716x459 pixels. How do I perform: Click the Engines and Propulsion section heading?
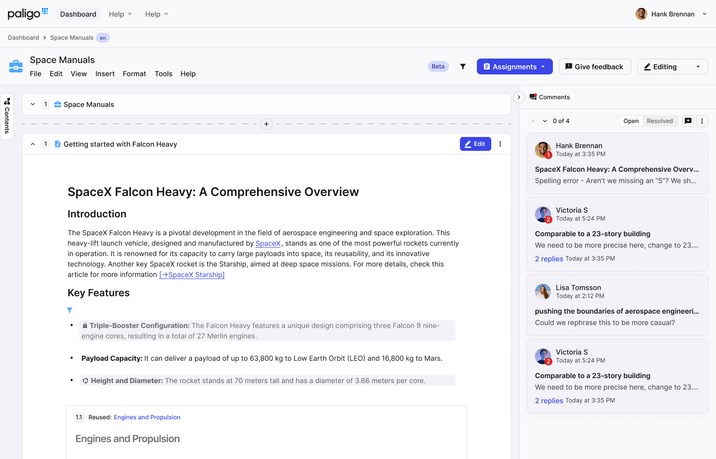click(x=128, y=439)
